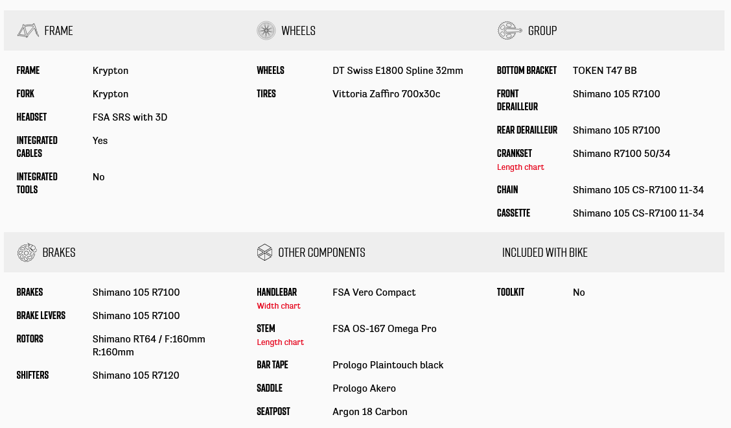
Task: Click the TOKEN T47 BB bottom bracket value
Action: click(x=605, y=71)
